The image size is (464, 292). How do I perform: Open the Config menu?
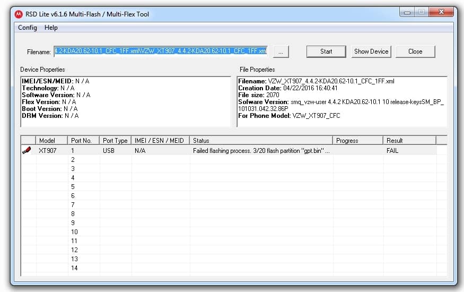tap(28, 28)
